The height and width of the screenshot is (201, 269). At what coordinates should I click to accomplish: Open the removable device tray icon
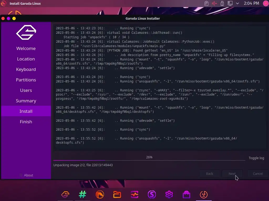point(222,3)
